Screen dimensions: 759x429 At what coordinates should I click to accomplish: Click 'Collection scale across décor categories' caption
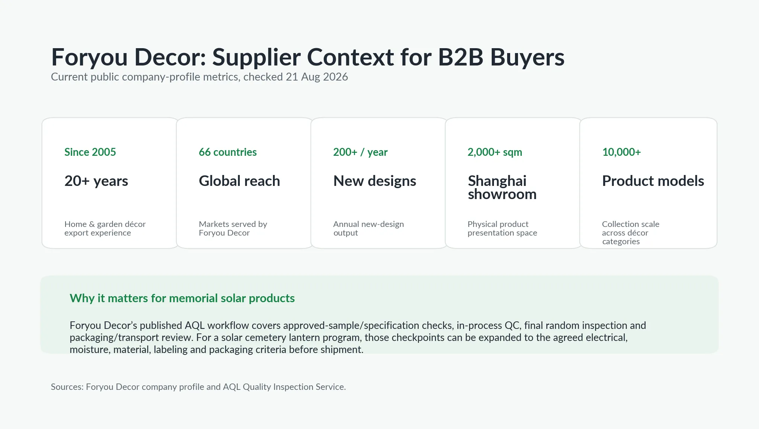[630, 233]
